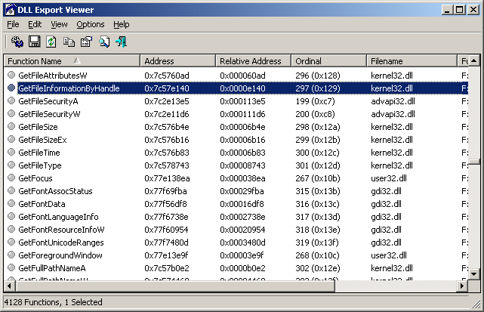Open the File menu
484x312 pixels.
pos(13,24)
